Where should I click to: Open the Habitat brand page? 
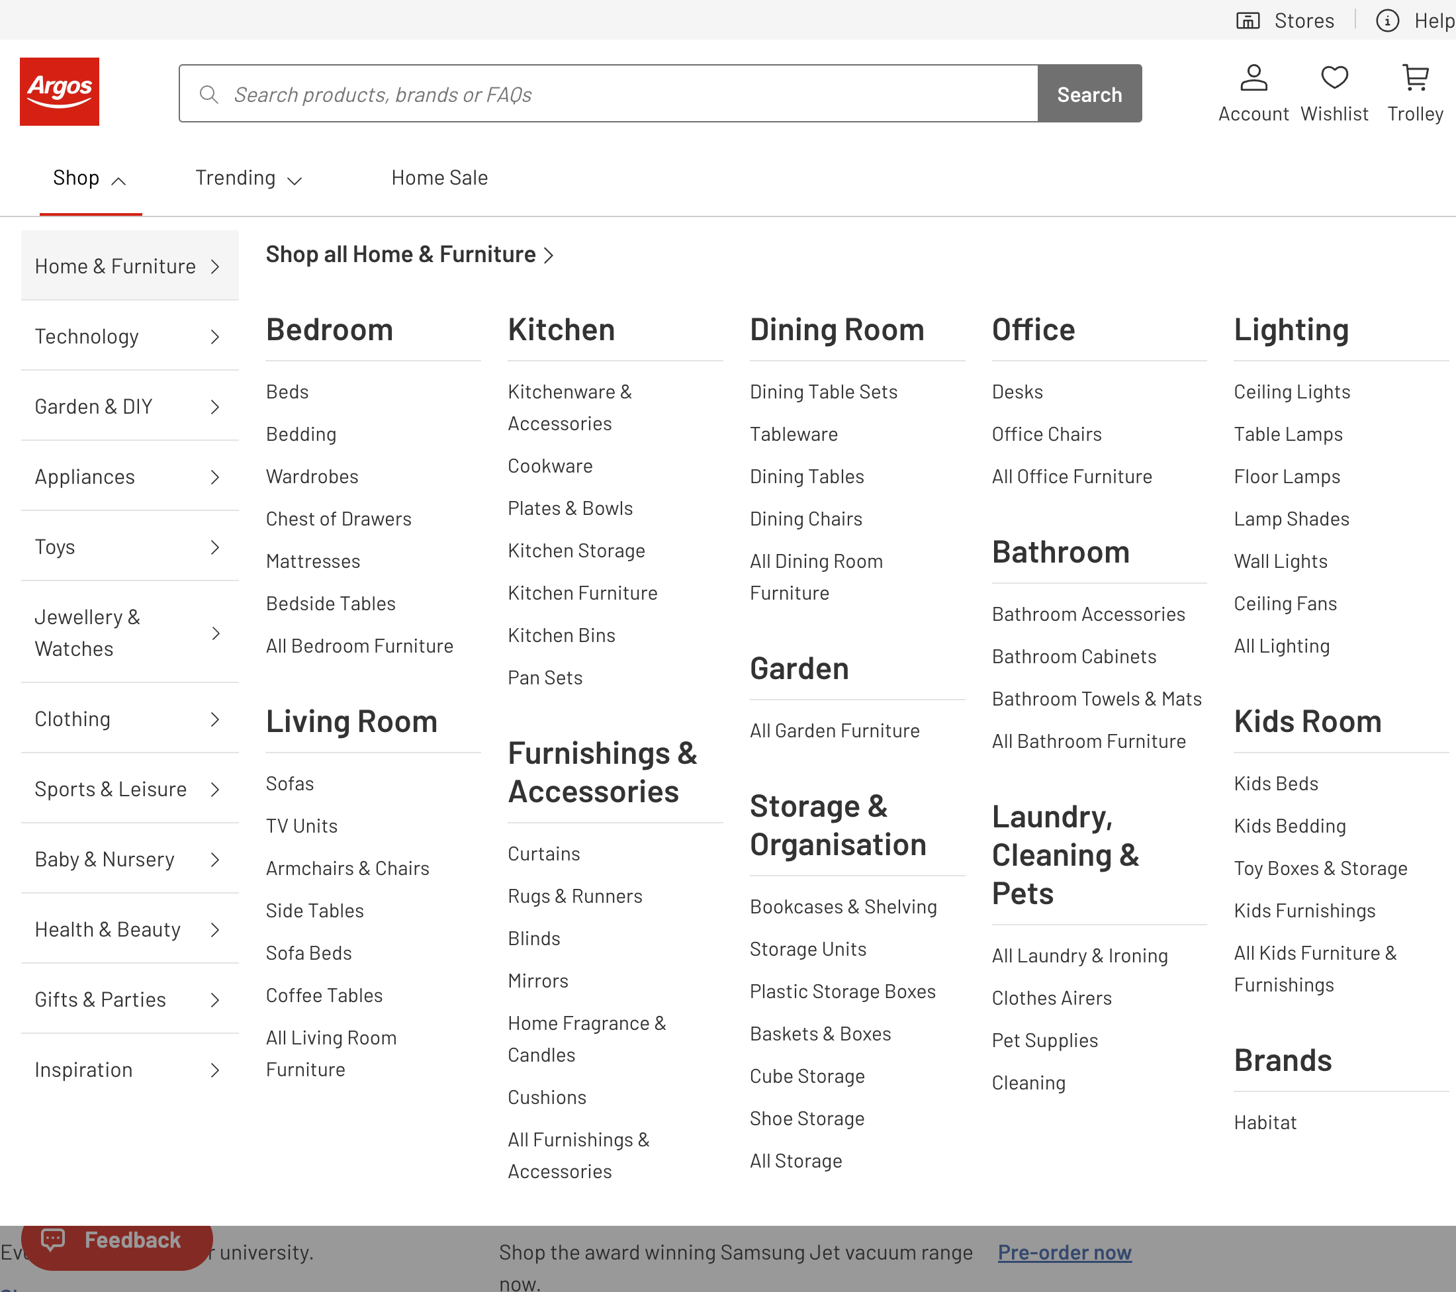click(1265, 1122)
